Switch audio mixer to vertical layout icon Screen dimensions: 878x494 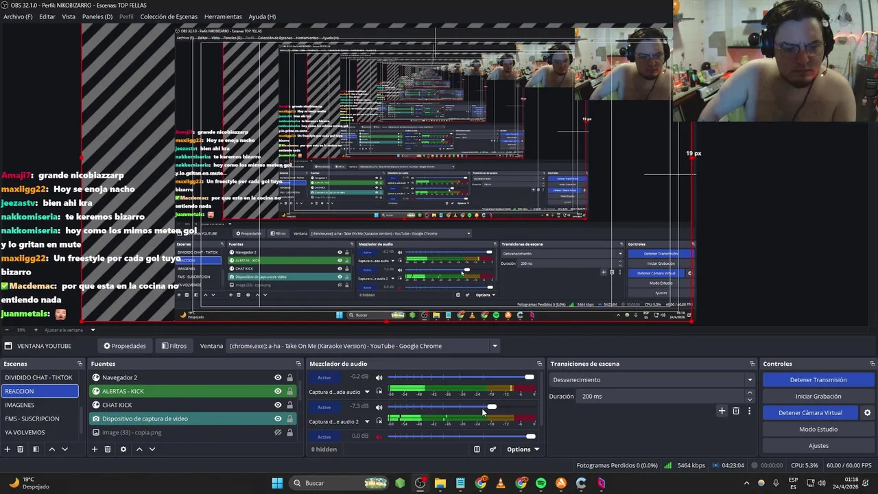tap(477, 449)
